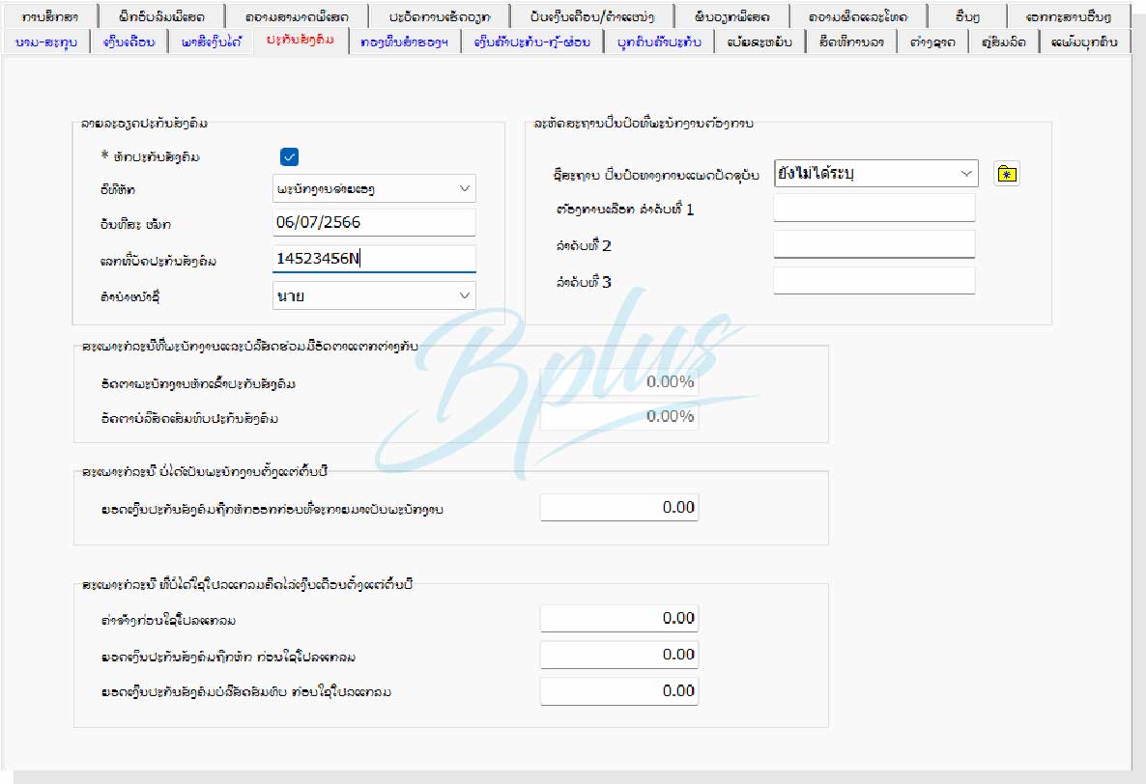Screen dimensions: 1146x784
Task: Open the Salary tab (ເງິນເດືອນ)
Action: coord(129,42)
